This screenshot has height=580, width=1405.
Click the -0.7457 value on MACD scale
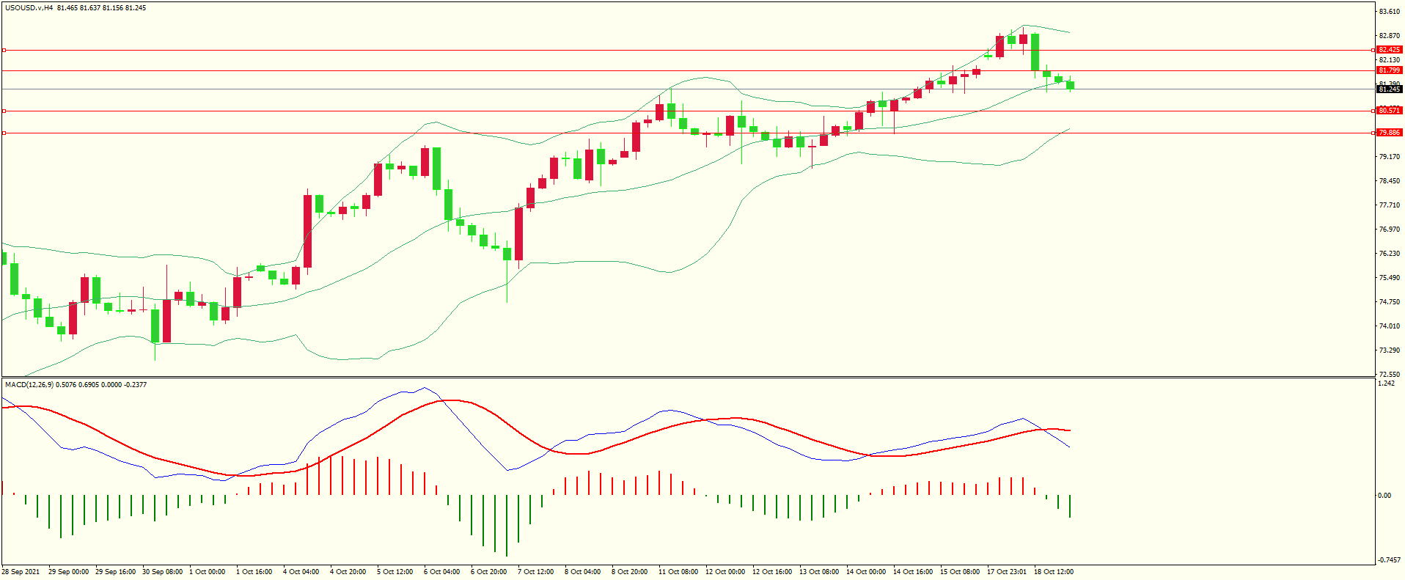tap(1389, 560)
